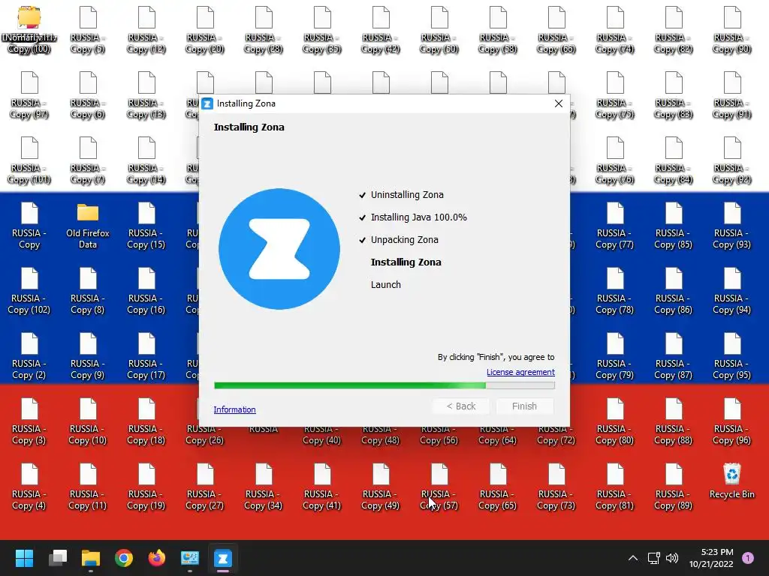The width and height of the screenshot is (769, 576).
Task: Select the Recycle Bin desktop icon
Action: (731, 481)
